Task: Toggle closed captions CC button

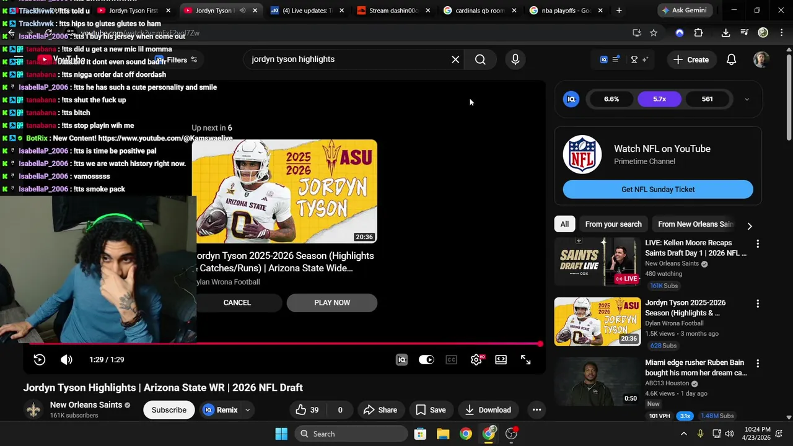Action: (451, 360)
